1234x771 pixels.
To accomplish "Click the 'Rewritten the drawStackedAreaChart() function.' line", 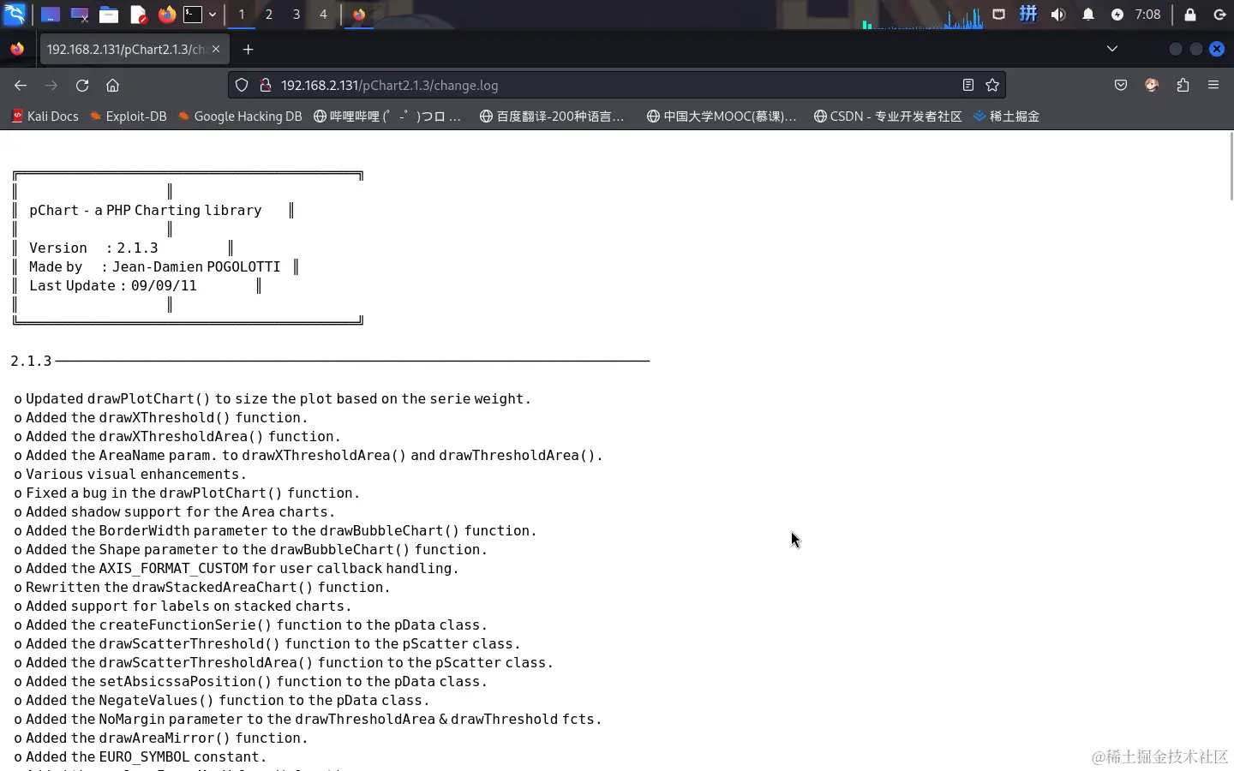I will coord(202,588).
